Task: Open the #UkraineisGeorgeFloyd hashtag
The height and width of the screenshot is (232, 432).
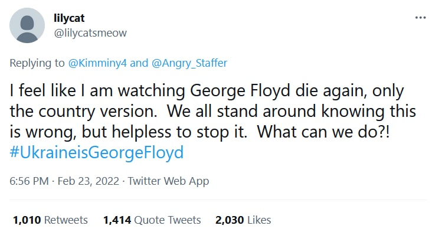Action: coord(97,152)
